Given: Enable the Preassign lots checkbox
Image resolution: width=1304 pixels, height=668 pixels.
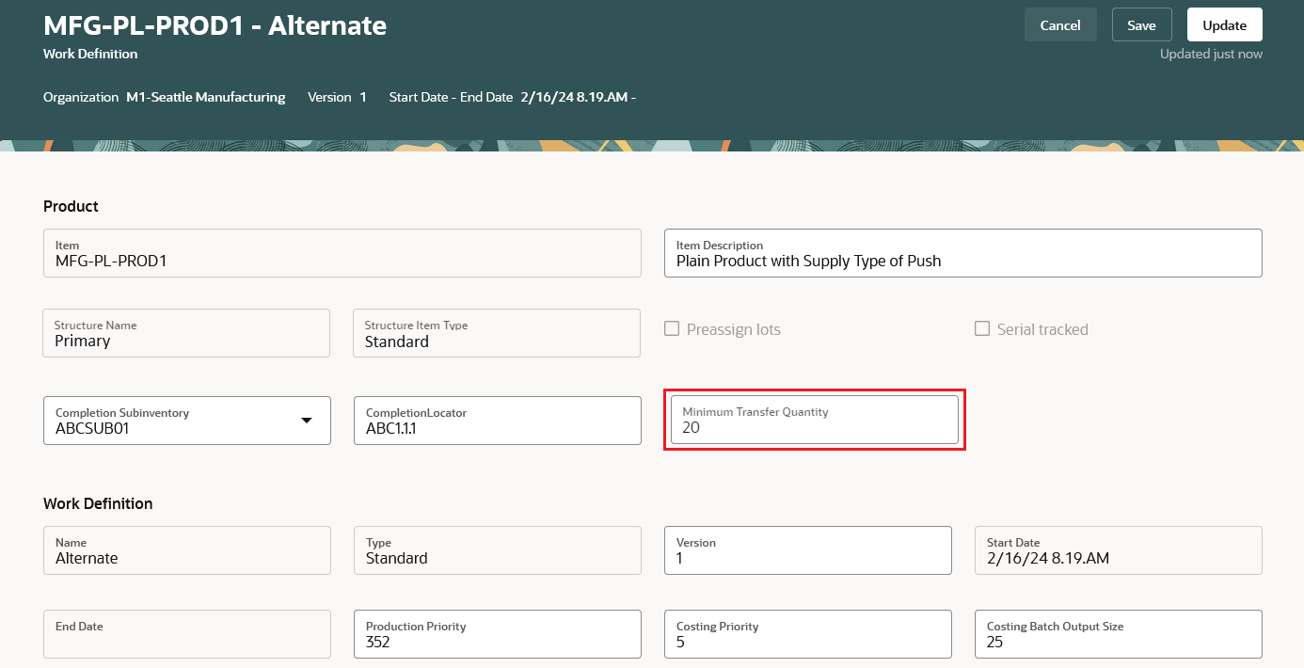Looking at the screenshot, I should (672, 328).
